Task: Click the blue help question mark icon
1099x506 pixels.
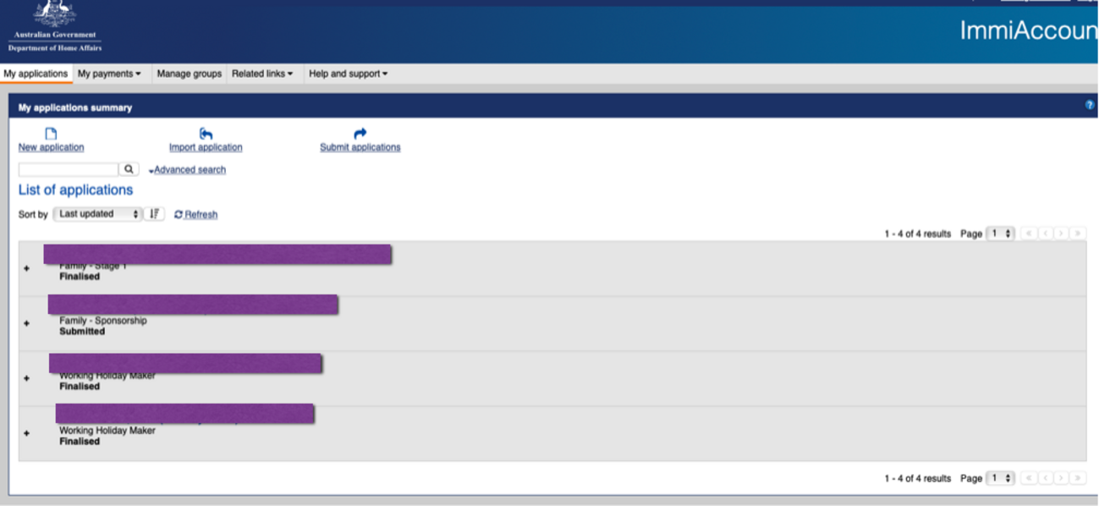Action: [1090, 105]
